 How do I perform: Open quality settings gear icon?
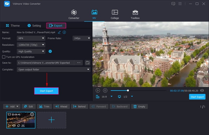click(x=50, y=51)
